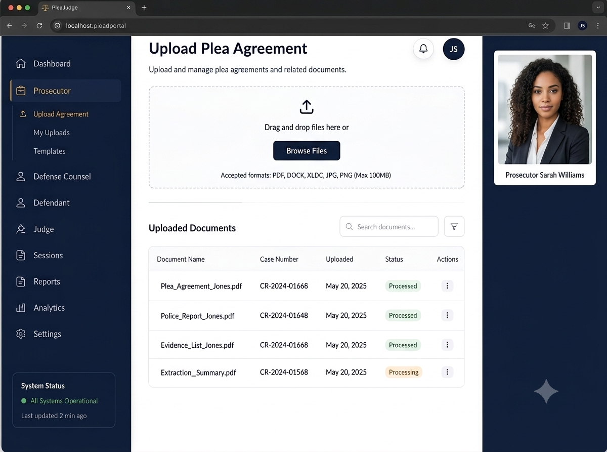Open actions menu for Police_Report_Jones.pdf
Viewport: 607px width, 452px height.
pos(447,315)
